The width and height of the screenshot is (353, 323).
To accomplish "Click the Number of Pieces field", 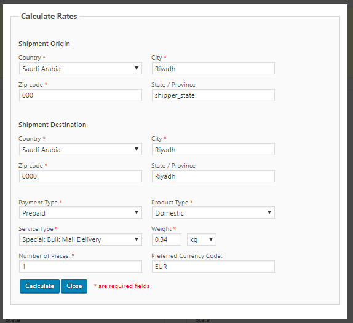I will coord(81,267).
